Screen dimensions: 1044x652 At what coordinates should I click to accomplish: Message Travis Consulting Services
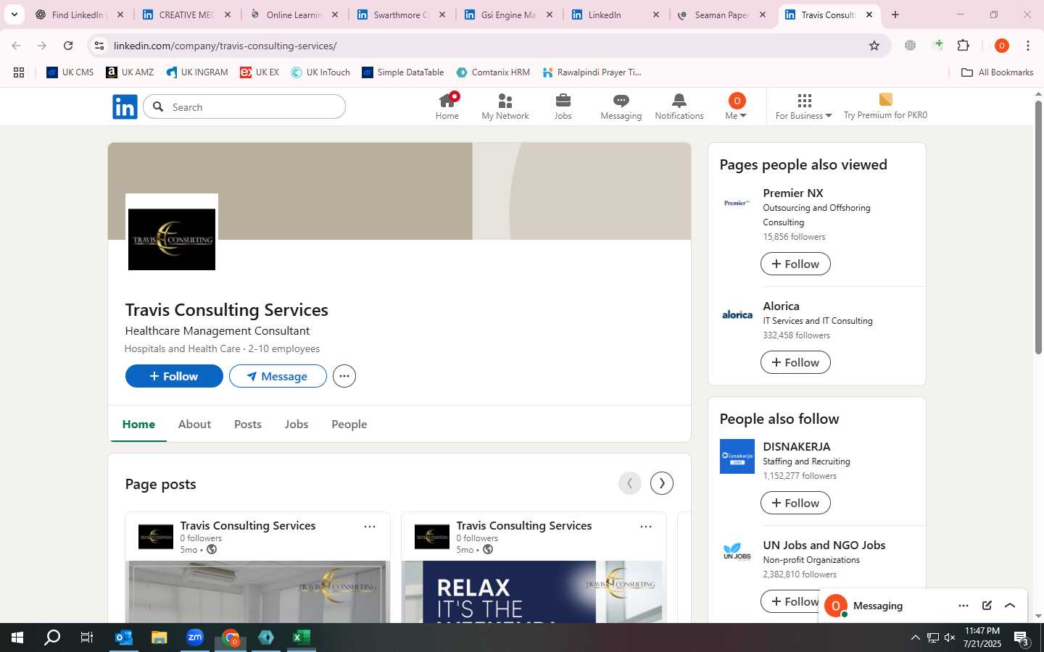coord(278,376)
